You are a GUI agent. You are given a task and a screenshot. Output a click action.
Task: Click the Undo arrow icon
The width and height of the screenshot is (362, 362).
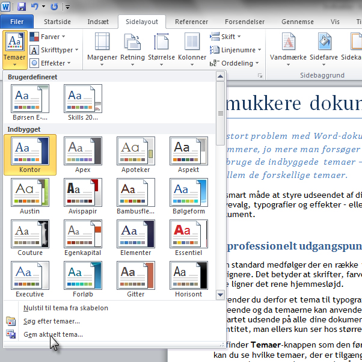[35, 7]
